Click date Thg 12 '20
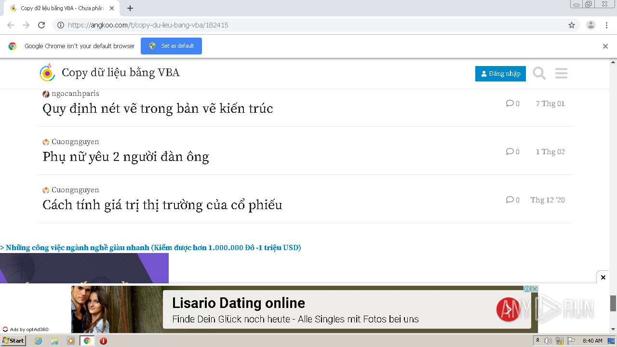The height and width of the screenshot is (347, 617). click(x=548, y=200)
